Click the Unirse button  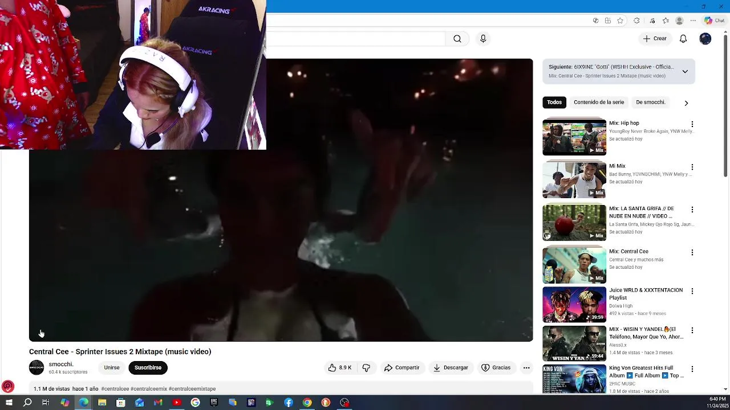(112, 368)
